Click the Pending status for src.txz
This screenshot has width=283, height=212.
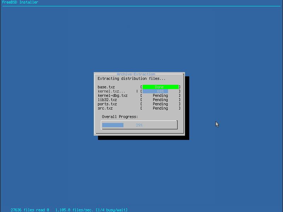(x=160, y=108)
